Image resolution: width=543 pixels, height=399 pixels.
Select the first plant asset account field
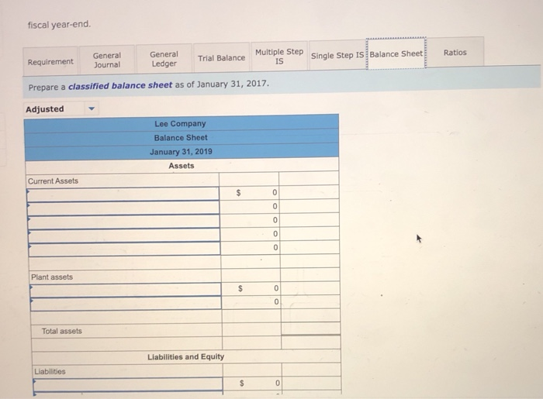(126, 290)
